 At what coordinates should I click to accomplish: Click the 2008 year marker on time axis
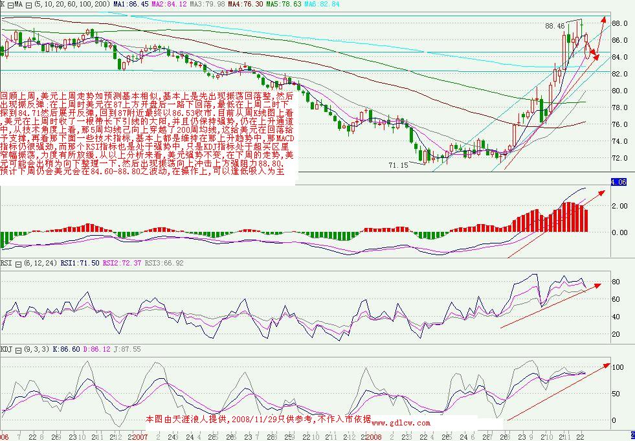pyautogui.click(x=375, y=438)
